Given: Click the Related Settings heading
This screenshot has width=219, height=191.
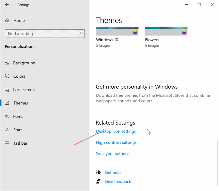Looking at the screenshot, I should 115,123.
